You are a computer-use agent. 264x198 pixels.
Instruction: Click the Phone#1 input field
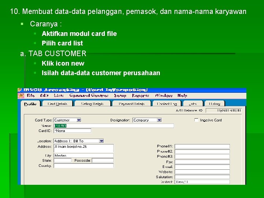(202, 146)
